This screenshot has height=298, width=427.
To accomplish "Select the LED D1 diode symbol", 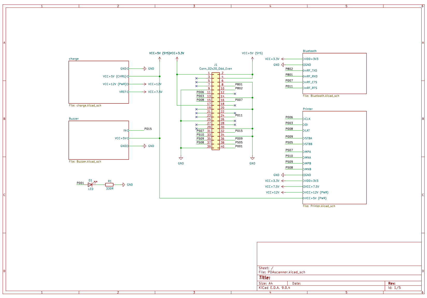I will 90,185.
